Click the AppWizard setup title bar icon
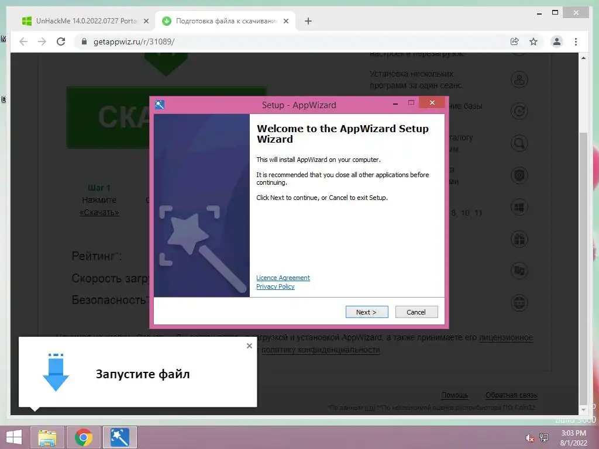Viewport: 599px width, 449px height. pyautogui.click(x=160, y=105)
